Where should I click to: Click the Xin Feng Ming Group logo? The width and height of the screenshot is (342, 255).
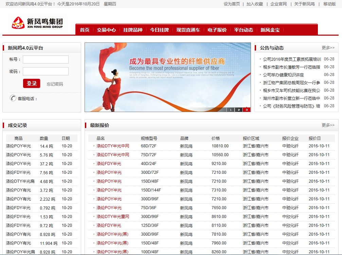click(x=37, y=23)
